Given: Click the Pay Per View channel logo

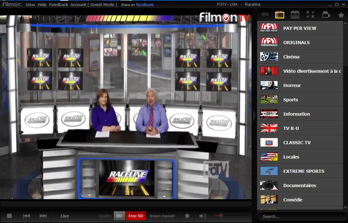Looking at the screenshot, I should pyautogui.click(x=269, y=28).
